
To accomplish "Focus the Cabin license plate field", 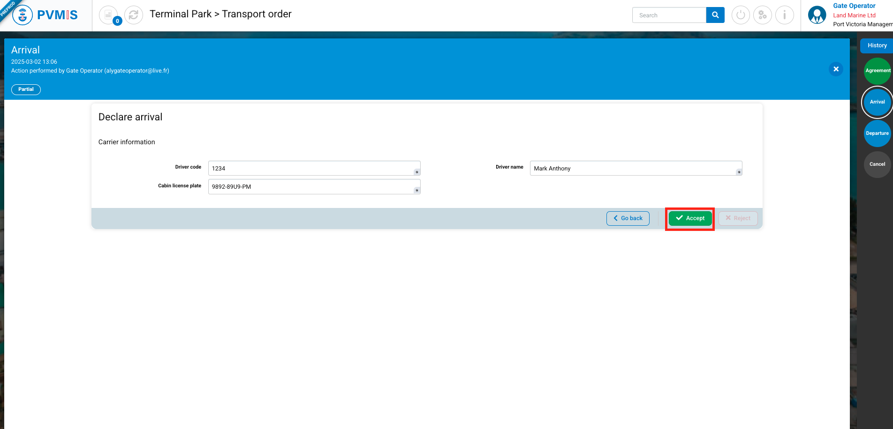I will [311, 186].
